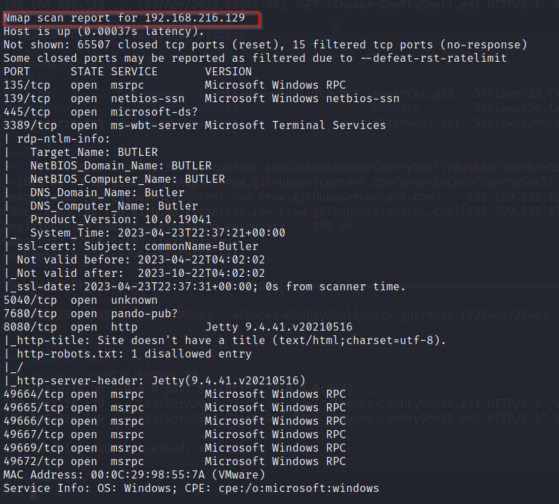Click the 8080/tcp Jetty http line
Screen dimensions: 559x504
pyautogui.click(x=178, y=327)
